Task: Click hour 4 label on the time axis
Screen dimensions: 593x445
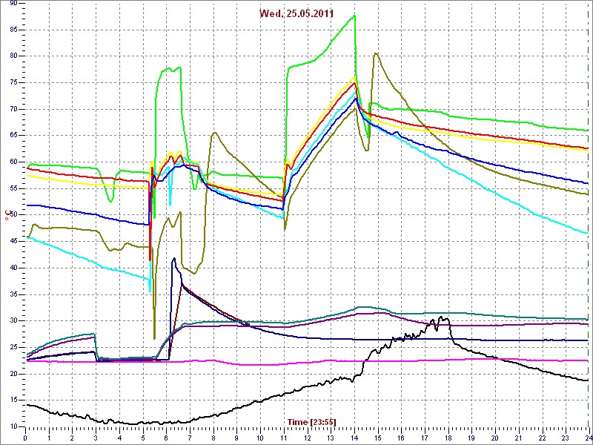Action: click(x=119, y=438)
